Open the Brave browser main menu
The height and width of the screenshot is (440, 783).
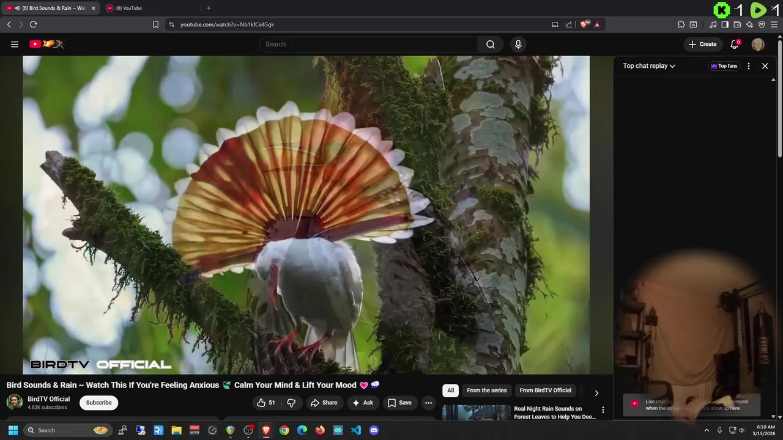point(774,24)
